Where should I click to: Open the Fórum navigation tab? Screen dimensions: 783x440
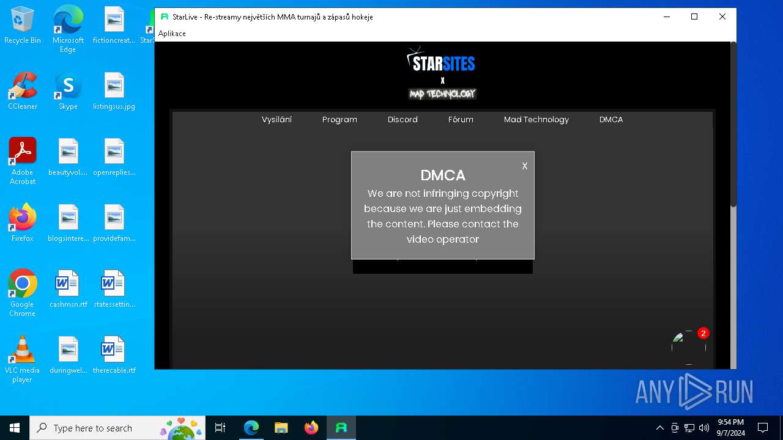coord(461,120)
